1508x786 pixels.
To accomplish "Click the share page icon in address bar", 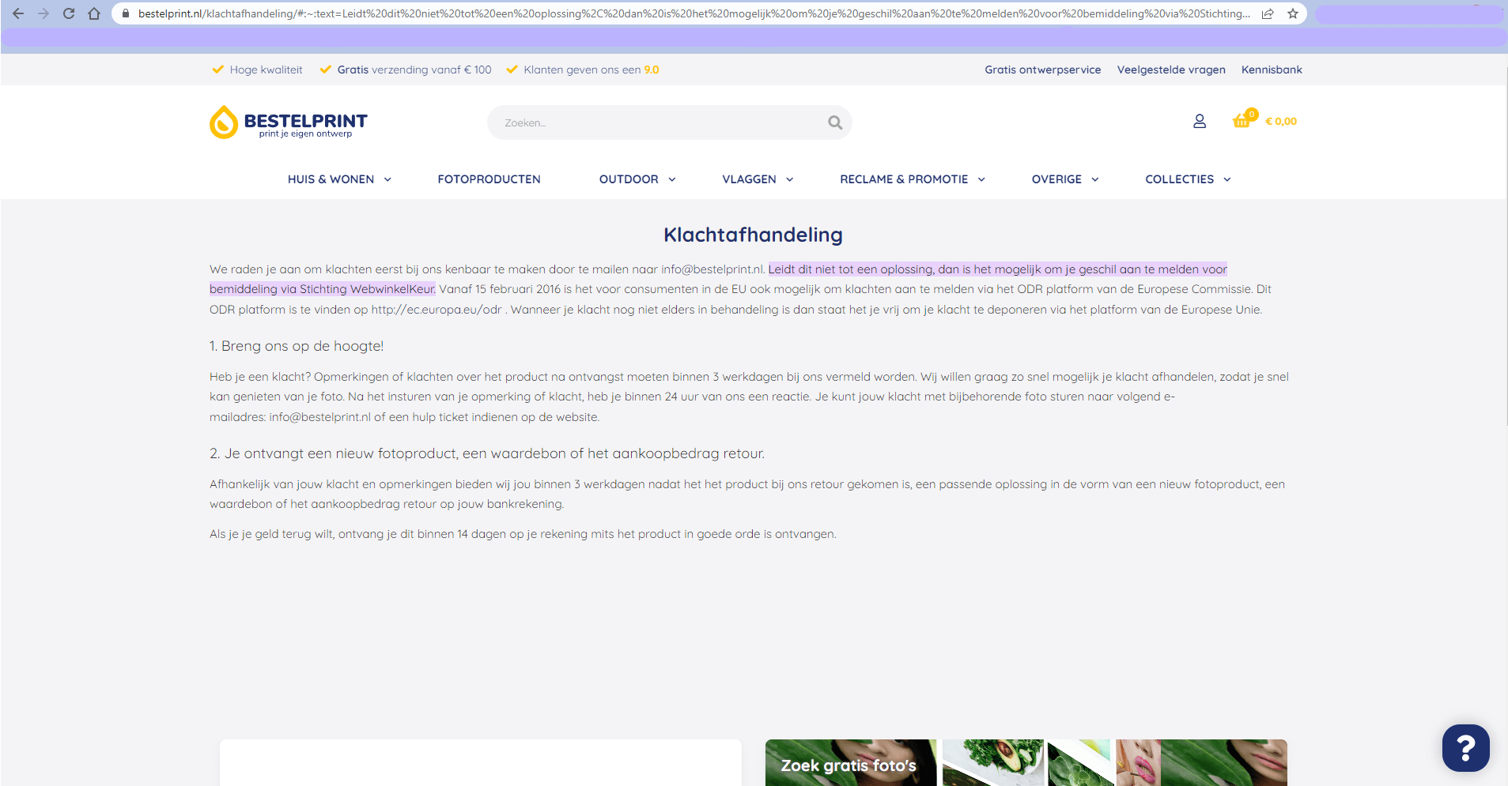I will click(x=1268, y=13).
